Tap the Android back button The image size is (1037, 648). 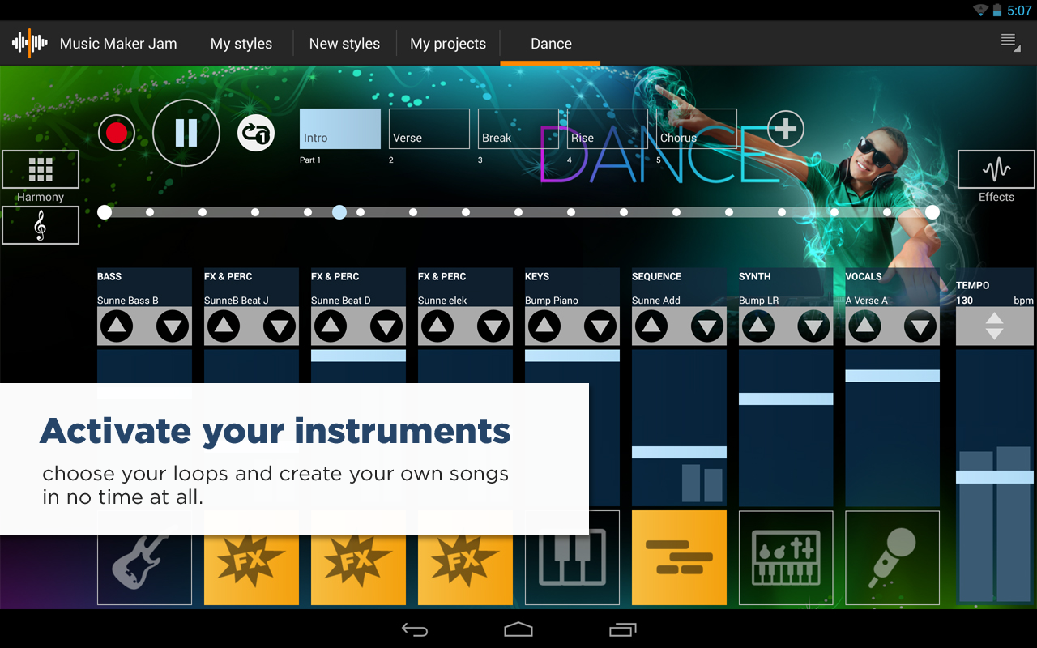pos(415,629)
